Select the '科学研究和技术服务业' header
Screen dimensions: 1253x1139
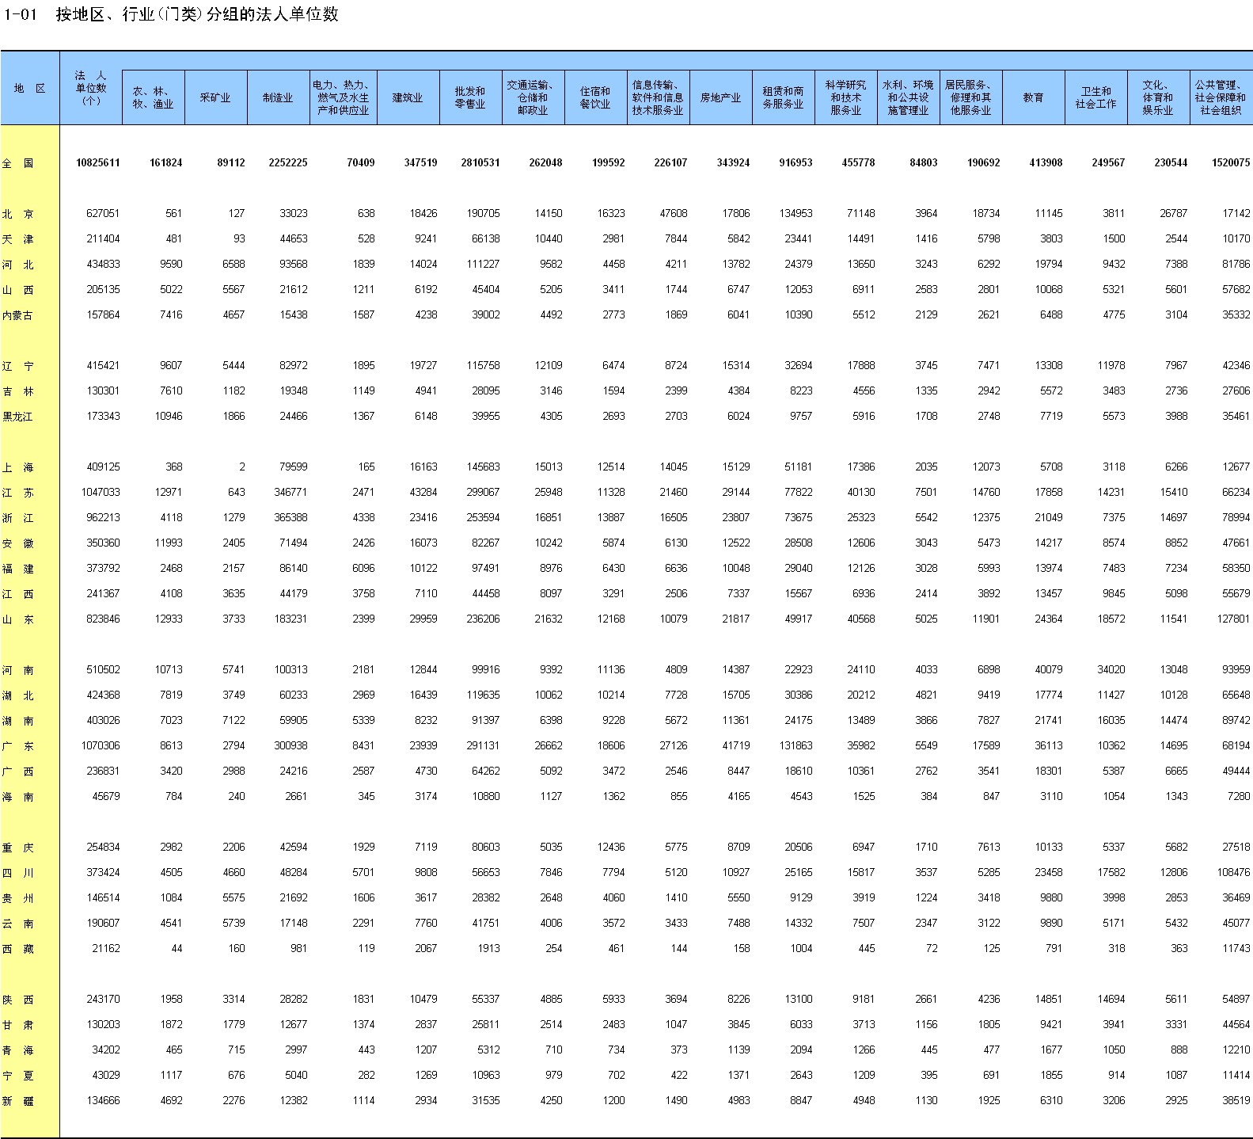[x=846, y=97]
